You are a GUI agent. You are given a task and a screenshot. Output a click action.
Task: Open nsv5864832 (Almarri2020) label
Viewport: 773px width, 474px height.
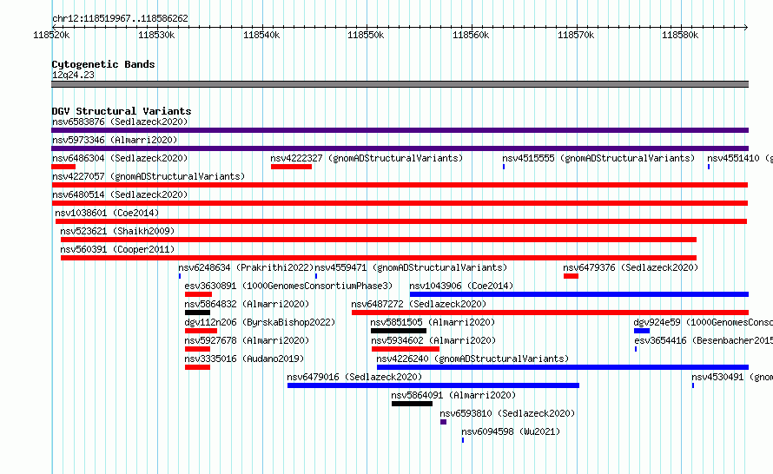click(247, 304)
